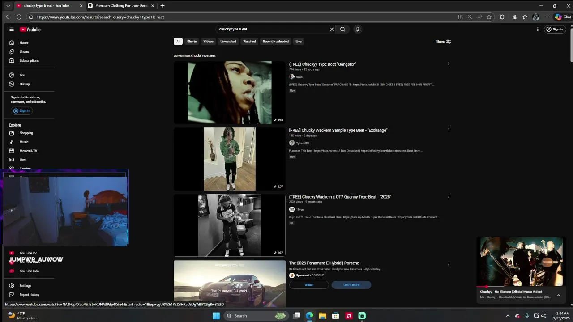
Task: Open more options for Chuckyy Gangster video
Action: [x=449, y=64]
